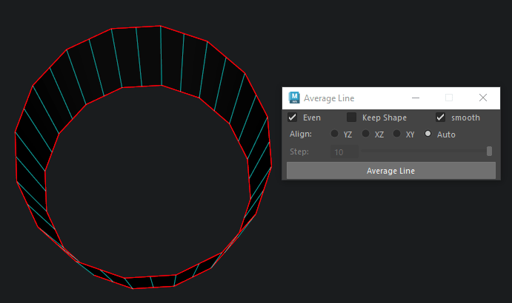Uncheck the Even checkbox
This screenshot has height=303, width=512.
tap(293, 118)
